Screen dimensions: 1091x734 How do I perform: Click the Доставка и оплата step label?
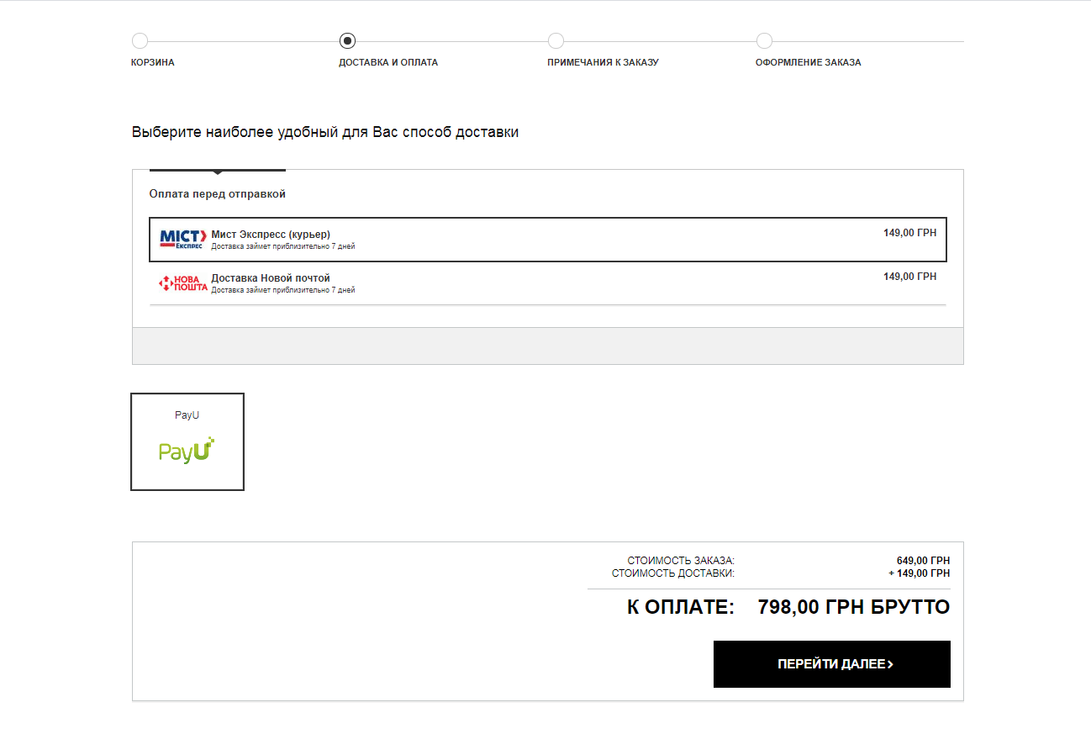[387, 62]
